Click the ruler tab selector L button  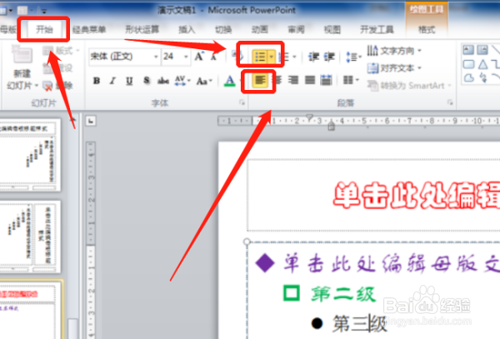tap(91, 121)
